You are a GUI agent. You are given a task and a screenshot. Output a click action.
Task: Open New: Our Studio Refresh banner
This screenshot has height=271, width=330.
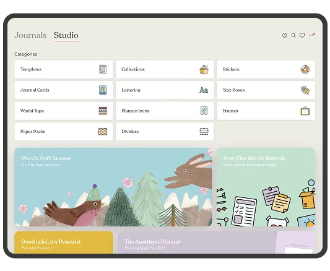pyautogui.click(x=266, y=187)
